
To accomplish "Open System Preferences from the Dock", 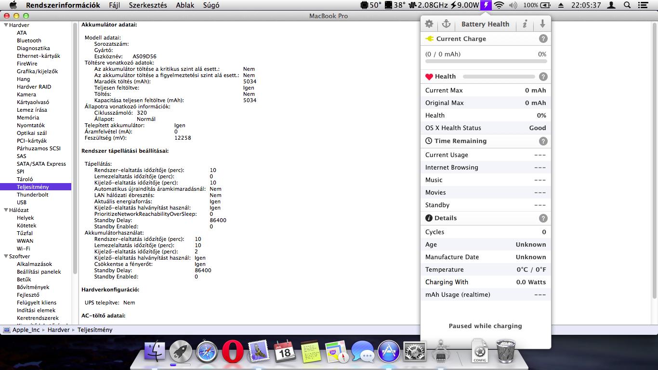I will [415, 351].
